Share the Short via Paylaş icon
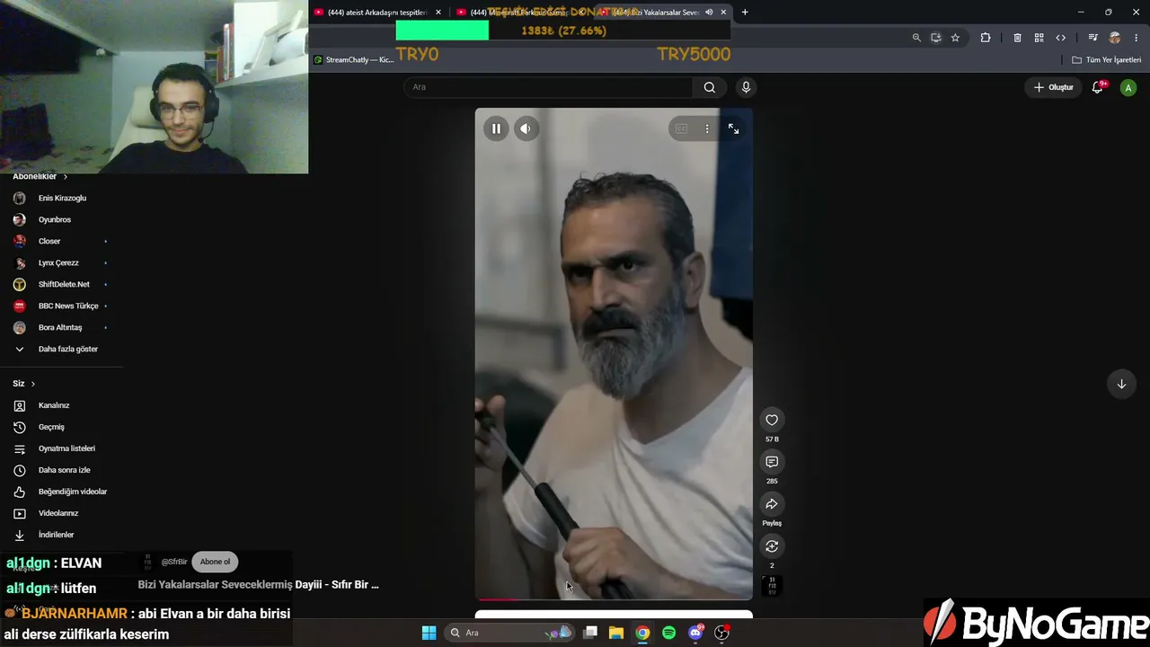 (x=772, y=504)
